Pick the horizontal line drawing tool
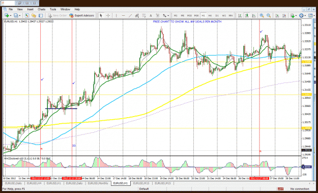Viewport: 318px width, 193px height. pos(123,15)
